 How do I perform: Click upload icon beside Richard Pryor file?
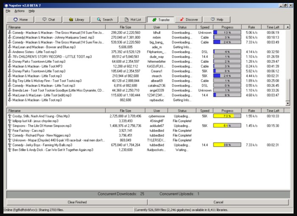10,135
